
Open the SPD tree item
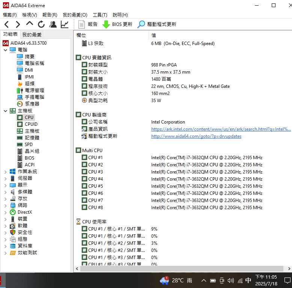pyautogui.click(x=29, y=144)
